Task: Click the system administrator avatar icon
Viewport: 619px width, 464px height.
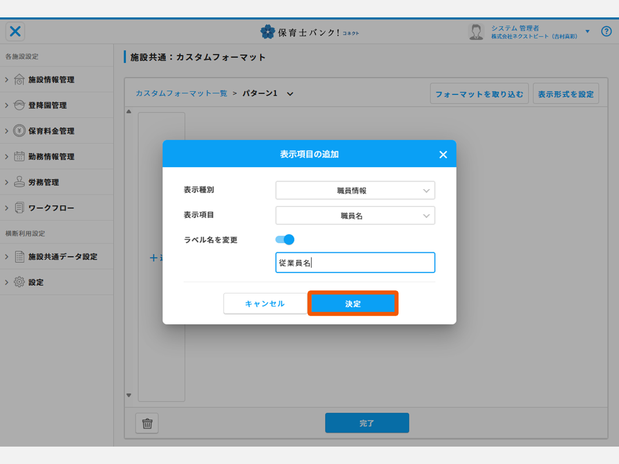Action: coord(476,32)
